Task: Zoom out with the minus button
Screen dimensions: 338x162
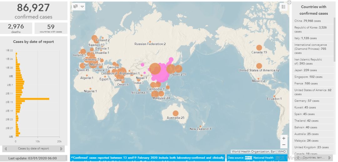Action: (x=284, y=144)
